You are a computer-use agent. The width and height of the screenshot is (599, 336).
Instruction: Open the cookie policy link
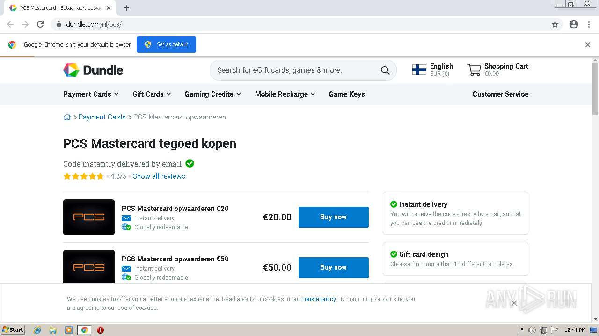(x=318, y=299)
